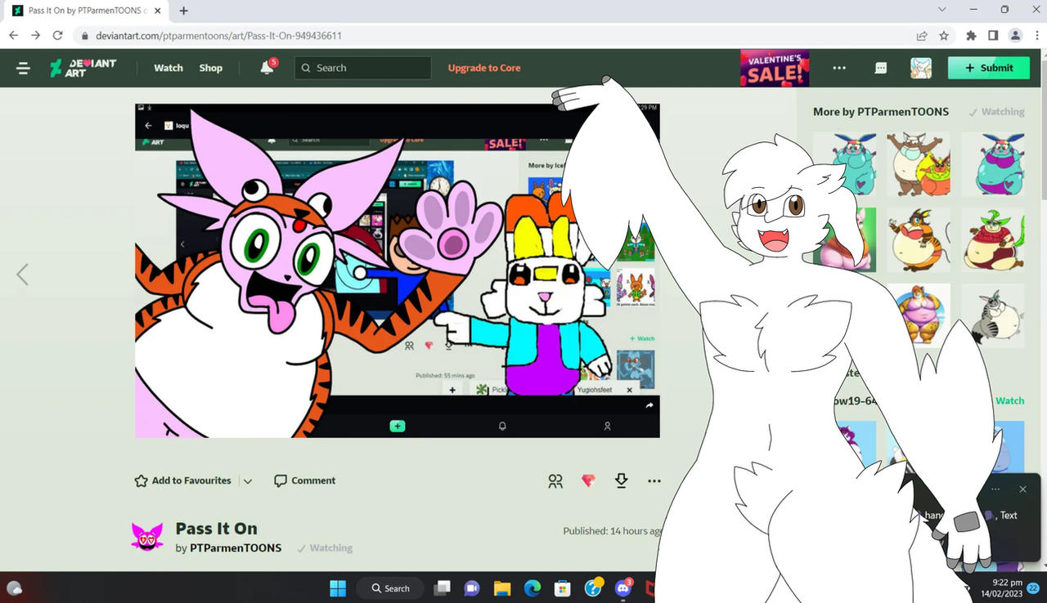This screenshot has width=1047, height=603.
Task: Open the browser extensions puzzle icon
Action: [971, 36]
